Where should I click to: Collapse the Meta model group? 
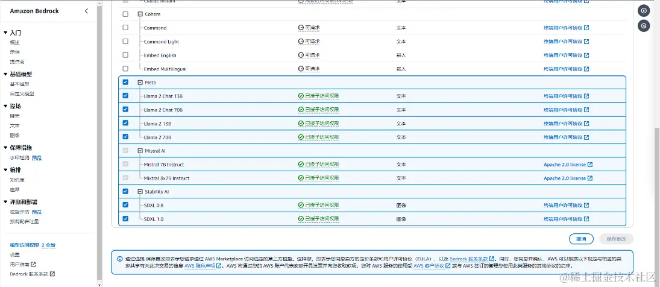[x=140, y=83]
